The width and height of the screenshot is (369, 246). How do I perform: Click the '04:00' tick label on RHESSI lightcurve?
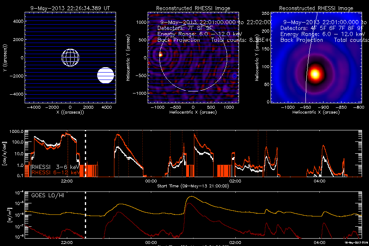319,181
